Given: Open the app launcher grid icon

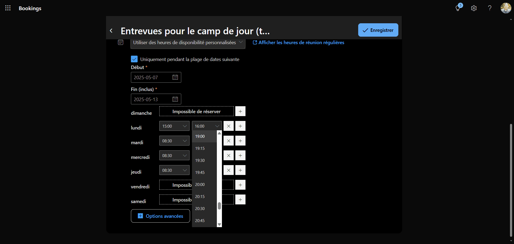Looking at the screenshot, I should pos(8,8).
